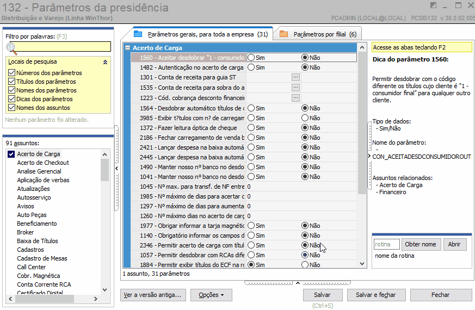Image resolution: width=475 pixels, height=310 pixels.
Task: Expand parameter name with side arrow
Action: click(369, 156)
